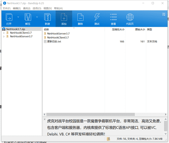Click horizontal scrollbar right arrow
The height and width of the screenshot is (143, 169).
tap(166, 114)
